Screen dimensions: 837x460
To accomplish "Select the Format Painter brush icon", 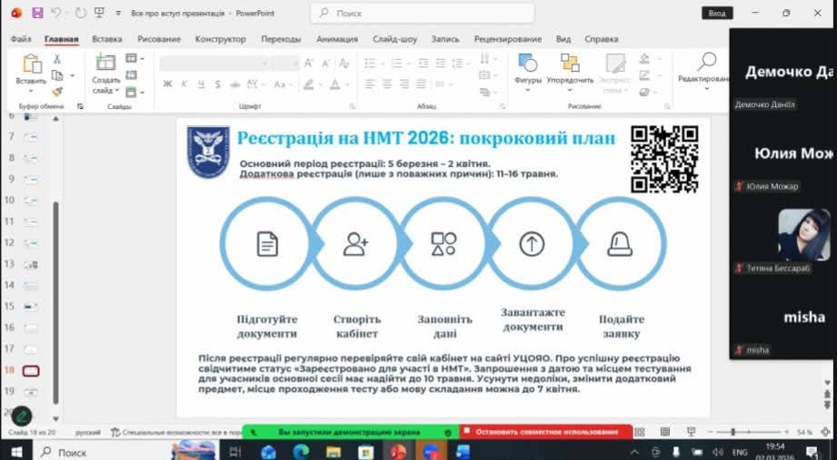I will point(57,92).
